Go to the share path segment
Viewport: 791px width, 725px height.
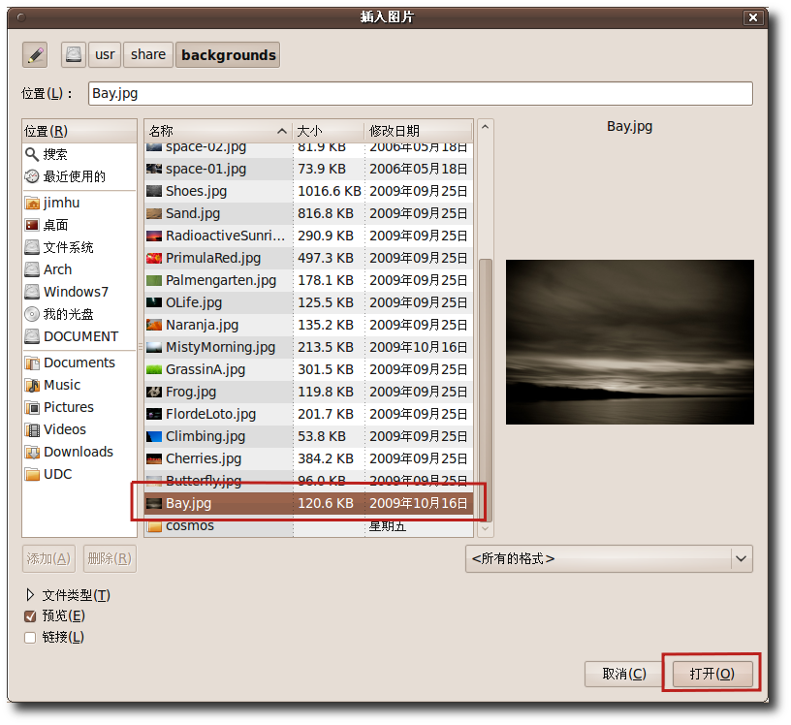click(148, 54)
